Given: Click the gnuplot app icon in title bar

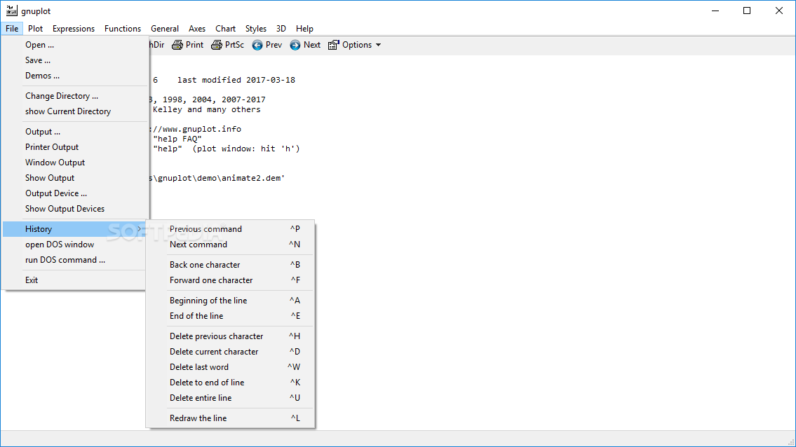Looking at the screenshot, I should [11, 11].
